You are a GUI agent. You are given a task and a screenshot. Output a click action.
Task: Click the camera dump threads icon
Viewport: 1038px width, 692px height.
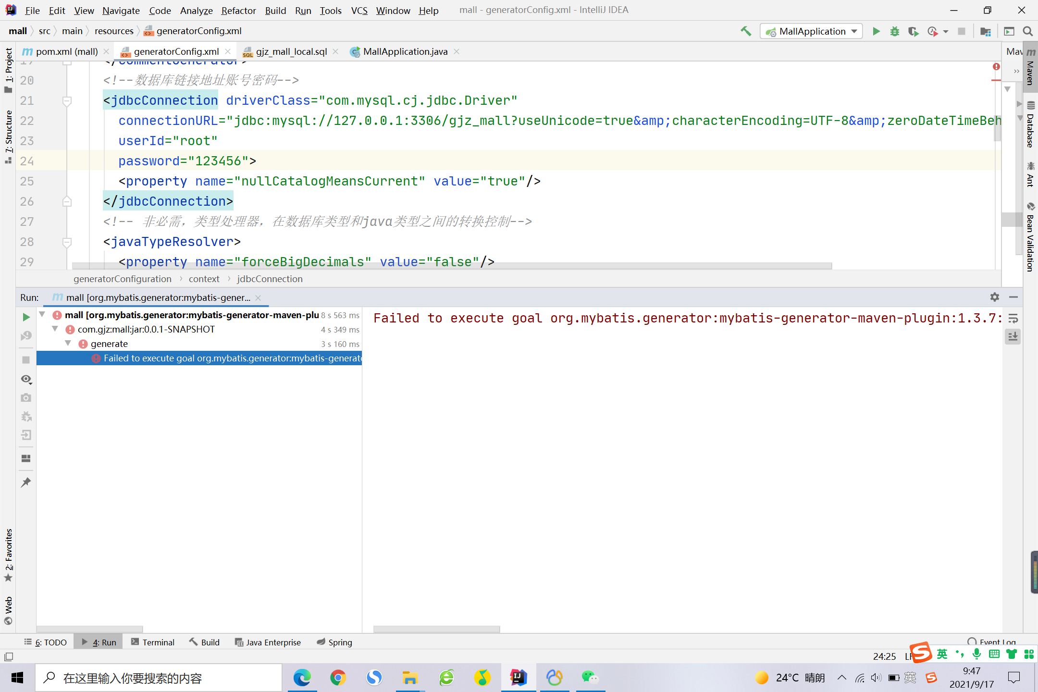point(26,398)
